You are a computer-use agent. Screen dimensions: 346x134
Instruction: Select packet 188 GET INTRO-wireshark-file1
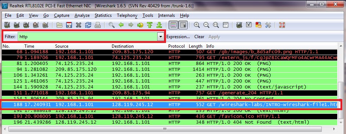tap(170, 105)
